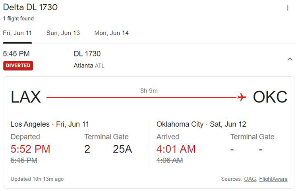Viewport: 298px width, 191px height.
Task: Collapse the flight details chevron
Action: [290, 59]
